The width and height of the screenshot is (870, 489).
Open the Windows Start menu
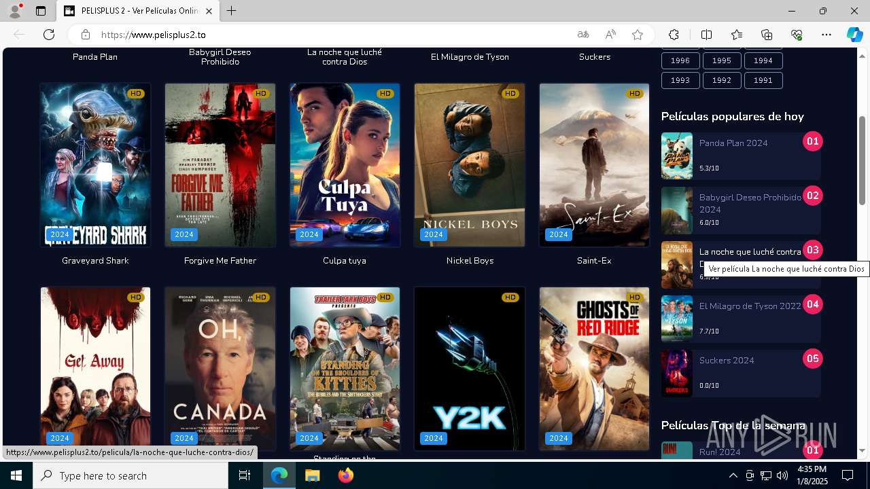coord(16,475)
